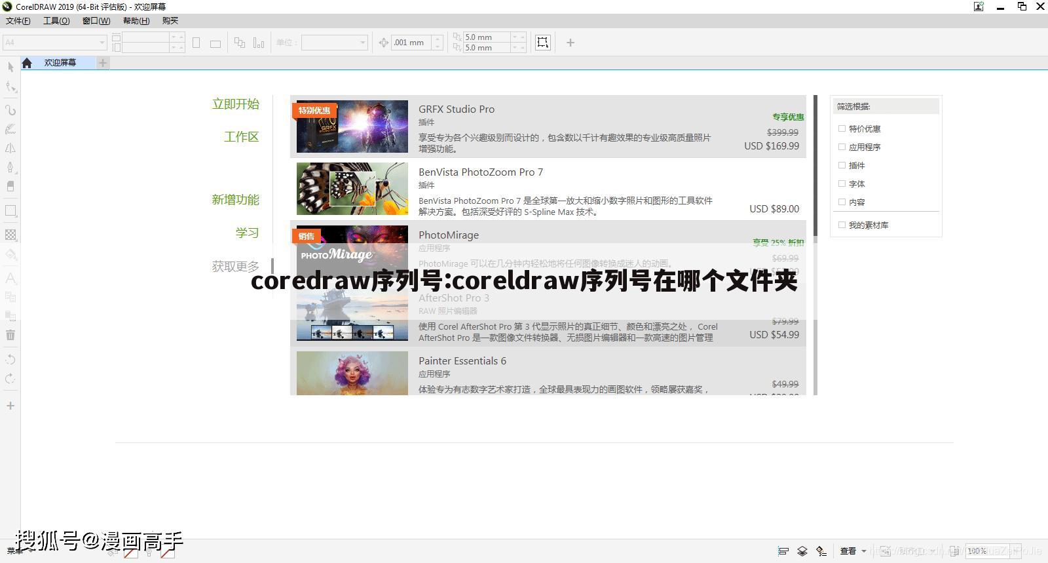The image size is (1048, 563).
Task: Select the Pick tool in toolbox
Action: click(x=10, y=67)
